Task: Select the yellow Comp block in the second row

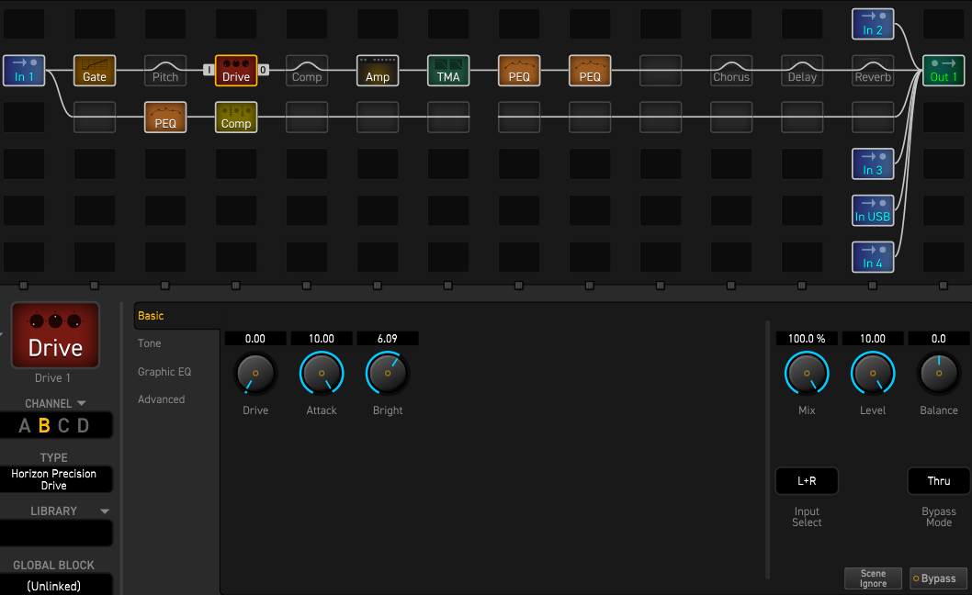Action: click(235, 117)
